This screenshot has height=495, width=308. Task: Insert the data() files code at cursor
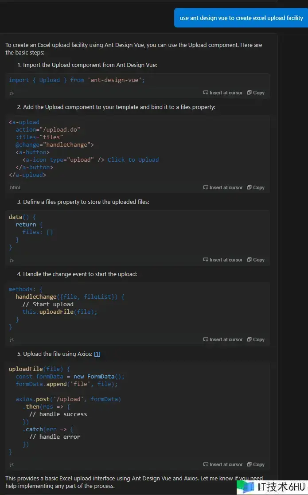click(223, 260)
